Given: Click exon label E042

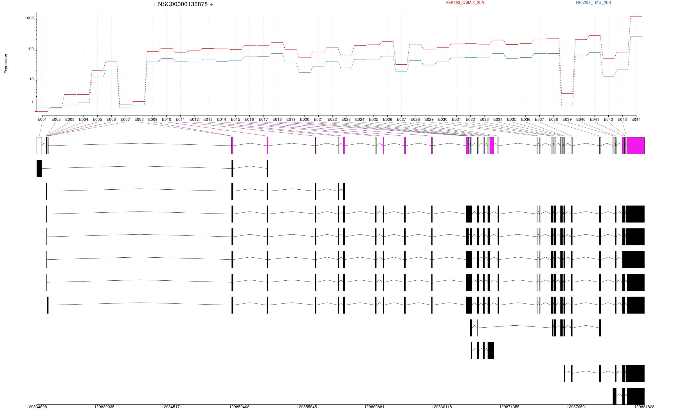Looking at the screenshot, I should pyautogui.click(x=608, y=119).
